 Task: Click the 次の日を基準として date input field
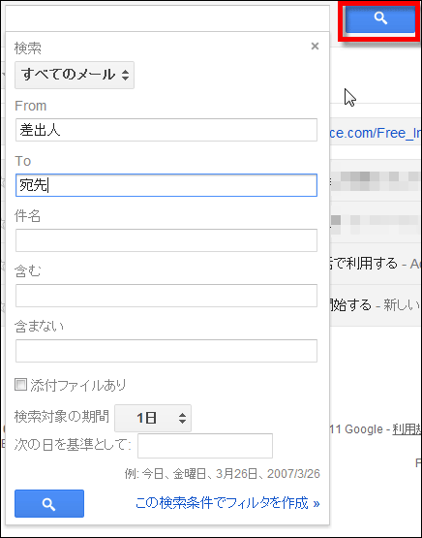point(205,446)
